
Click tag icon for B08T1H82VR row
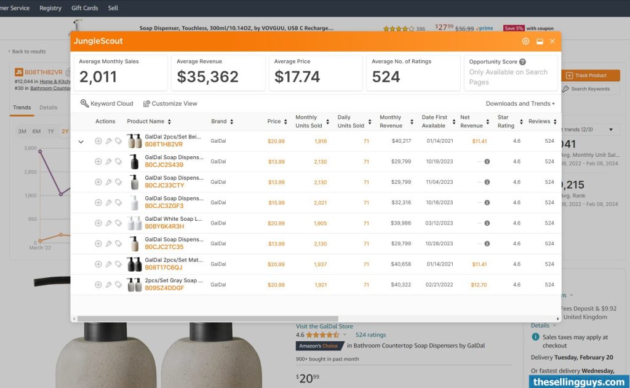[x=119, y=141]
